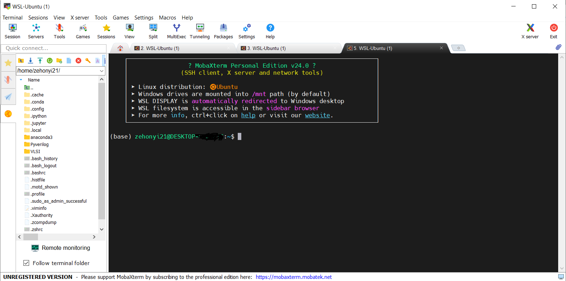Switch to tab 3. WSL-Ubuntu (1)
Screen dimensions: 566x281
[289, 48]
